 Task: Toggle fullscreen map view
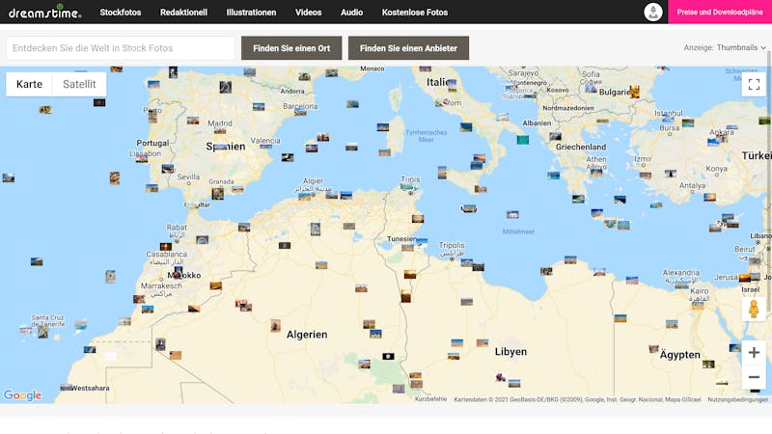(754, 84)
